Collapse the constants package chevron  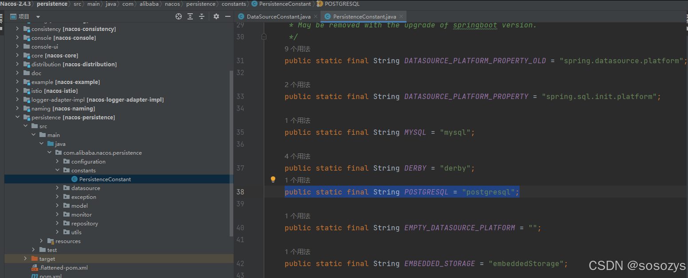tap(57, 170)
